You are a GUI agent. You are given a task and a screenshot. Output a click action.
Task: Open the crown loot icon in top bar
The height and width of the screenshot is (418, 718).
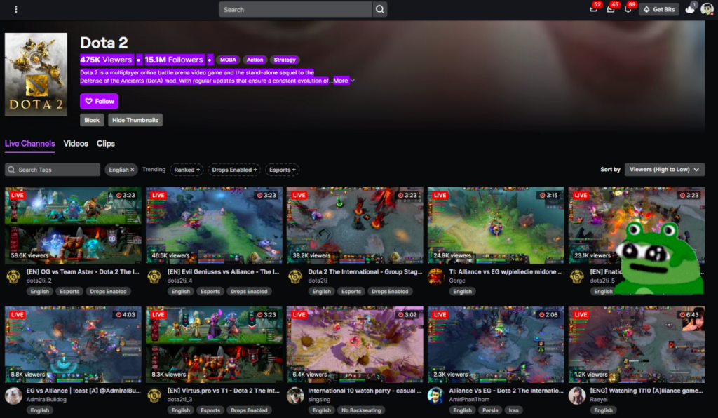690,9
